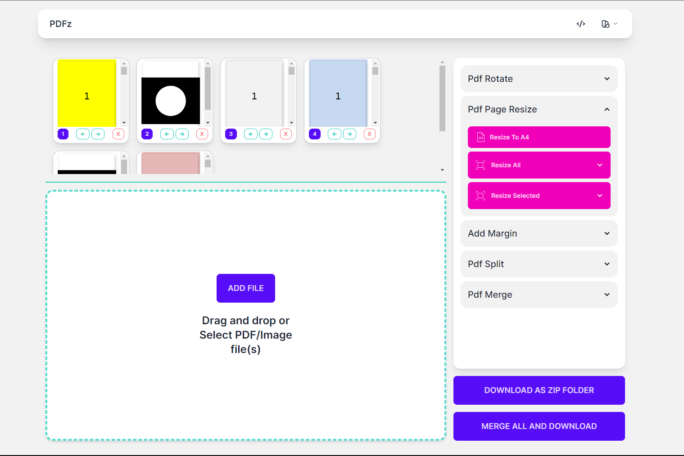Toggle selection badge 2 on the black page
Image resolution: width=684 pixels, height=456 pixels.
pos(147,134)
